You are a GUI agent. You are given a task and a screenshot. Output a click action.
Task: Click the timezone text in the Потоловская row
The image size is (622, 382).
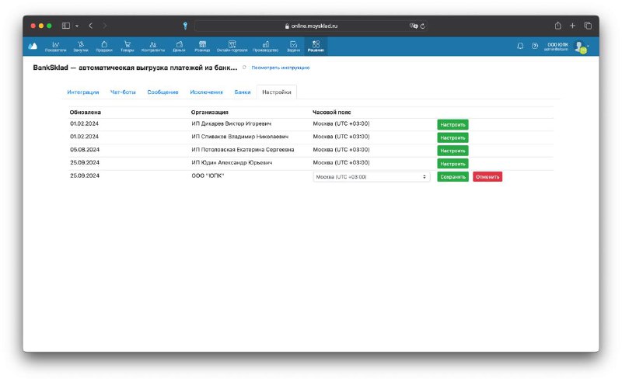[x=341, y=149]
